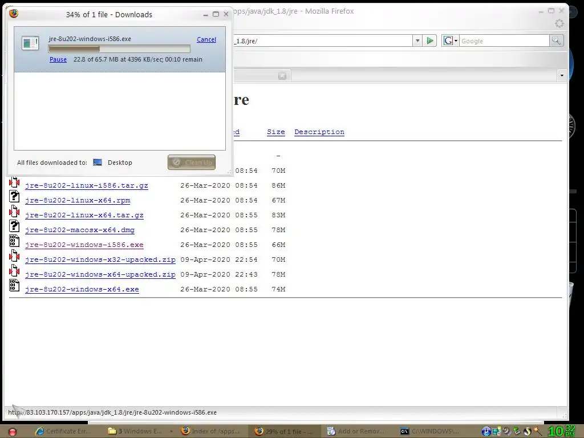This screenshot has width=584, height=438.
Task: Click the Desktop folder icon in Downloads window
Action: (98, 163)
